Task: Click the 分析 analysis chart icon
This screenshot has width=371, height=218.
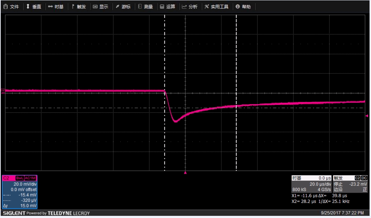Action: point(184,7)
